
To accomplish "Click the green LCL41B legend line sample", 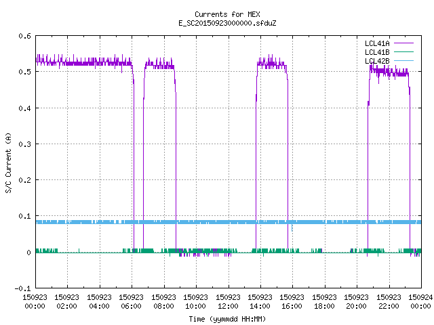I will pos(403,52).
